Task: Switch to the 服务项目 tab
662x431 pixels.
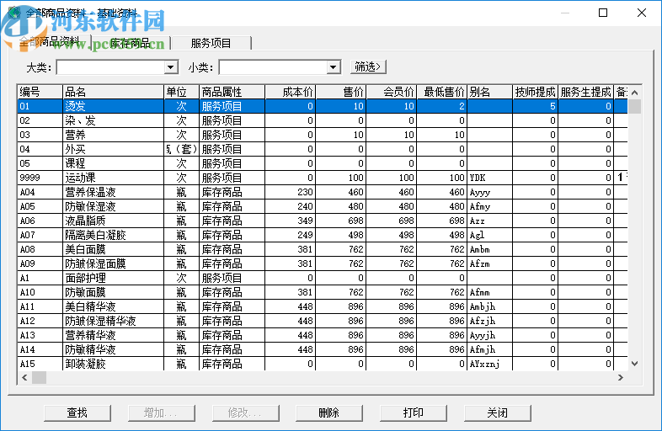Action: point(211,43)
